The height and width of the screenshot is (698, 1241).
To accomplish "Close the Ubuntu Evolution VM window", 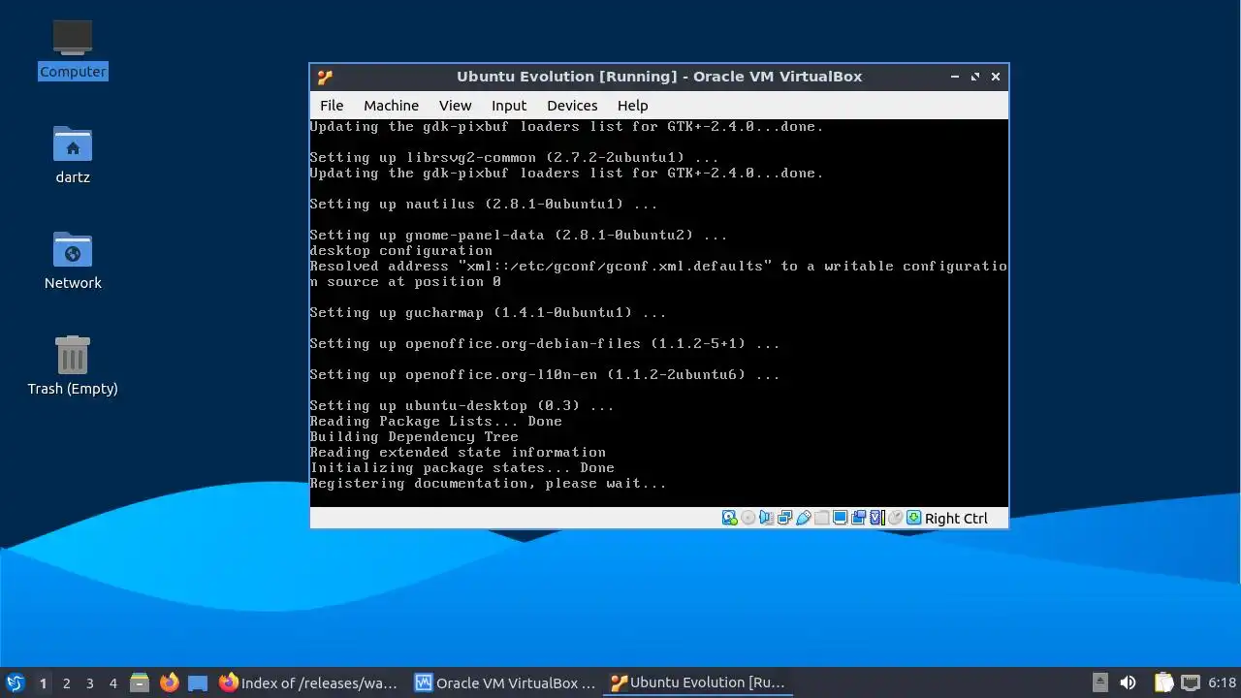I will point(996,77).
